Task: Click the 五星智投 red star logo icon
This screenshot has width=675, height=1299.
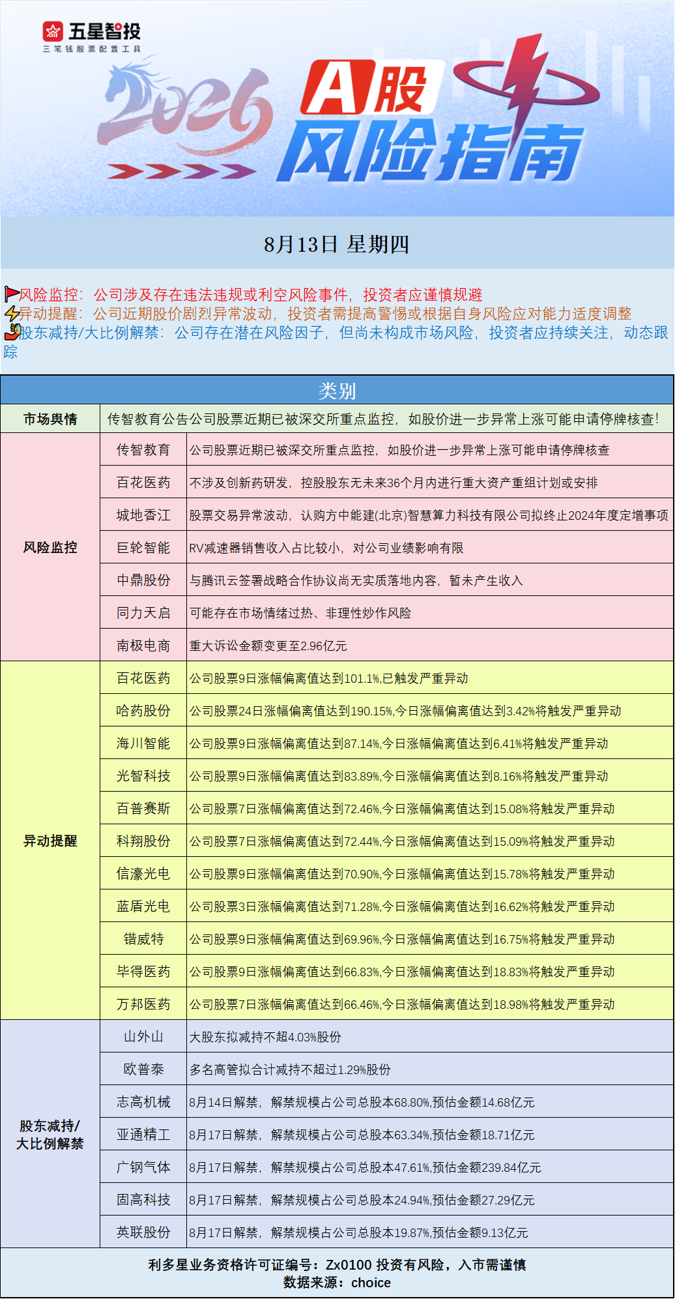Action: (x=53, y=31)
